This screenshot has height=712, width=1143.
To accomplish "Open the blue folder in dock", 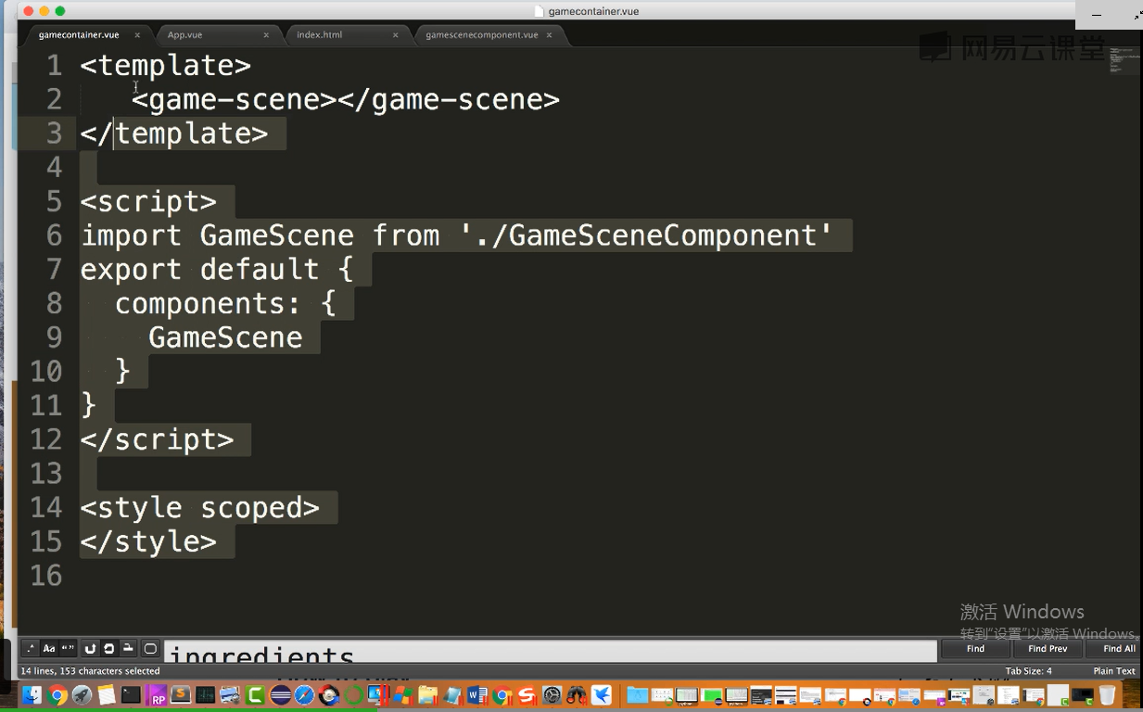I will pyautogui.click(x=637, y=695).
